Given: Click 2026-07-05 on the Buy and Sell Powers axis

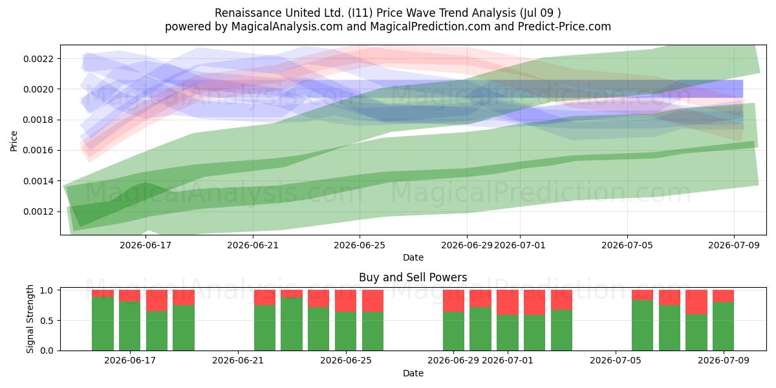Looking at the screenshot, I should tap(616, 360).
